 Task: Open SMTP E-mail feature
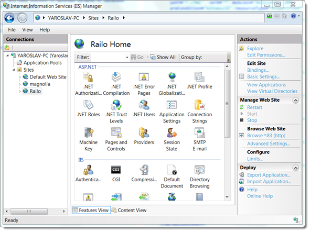(200, 139)
